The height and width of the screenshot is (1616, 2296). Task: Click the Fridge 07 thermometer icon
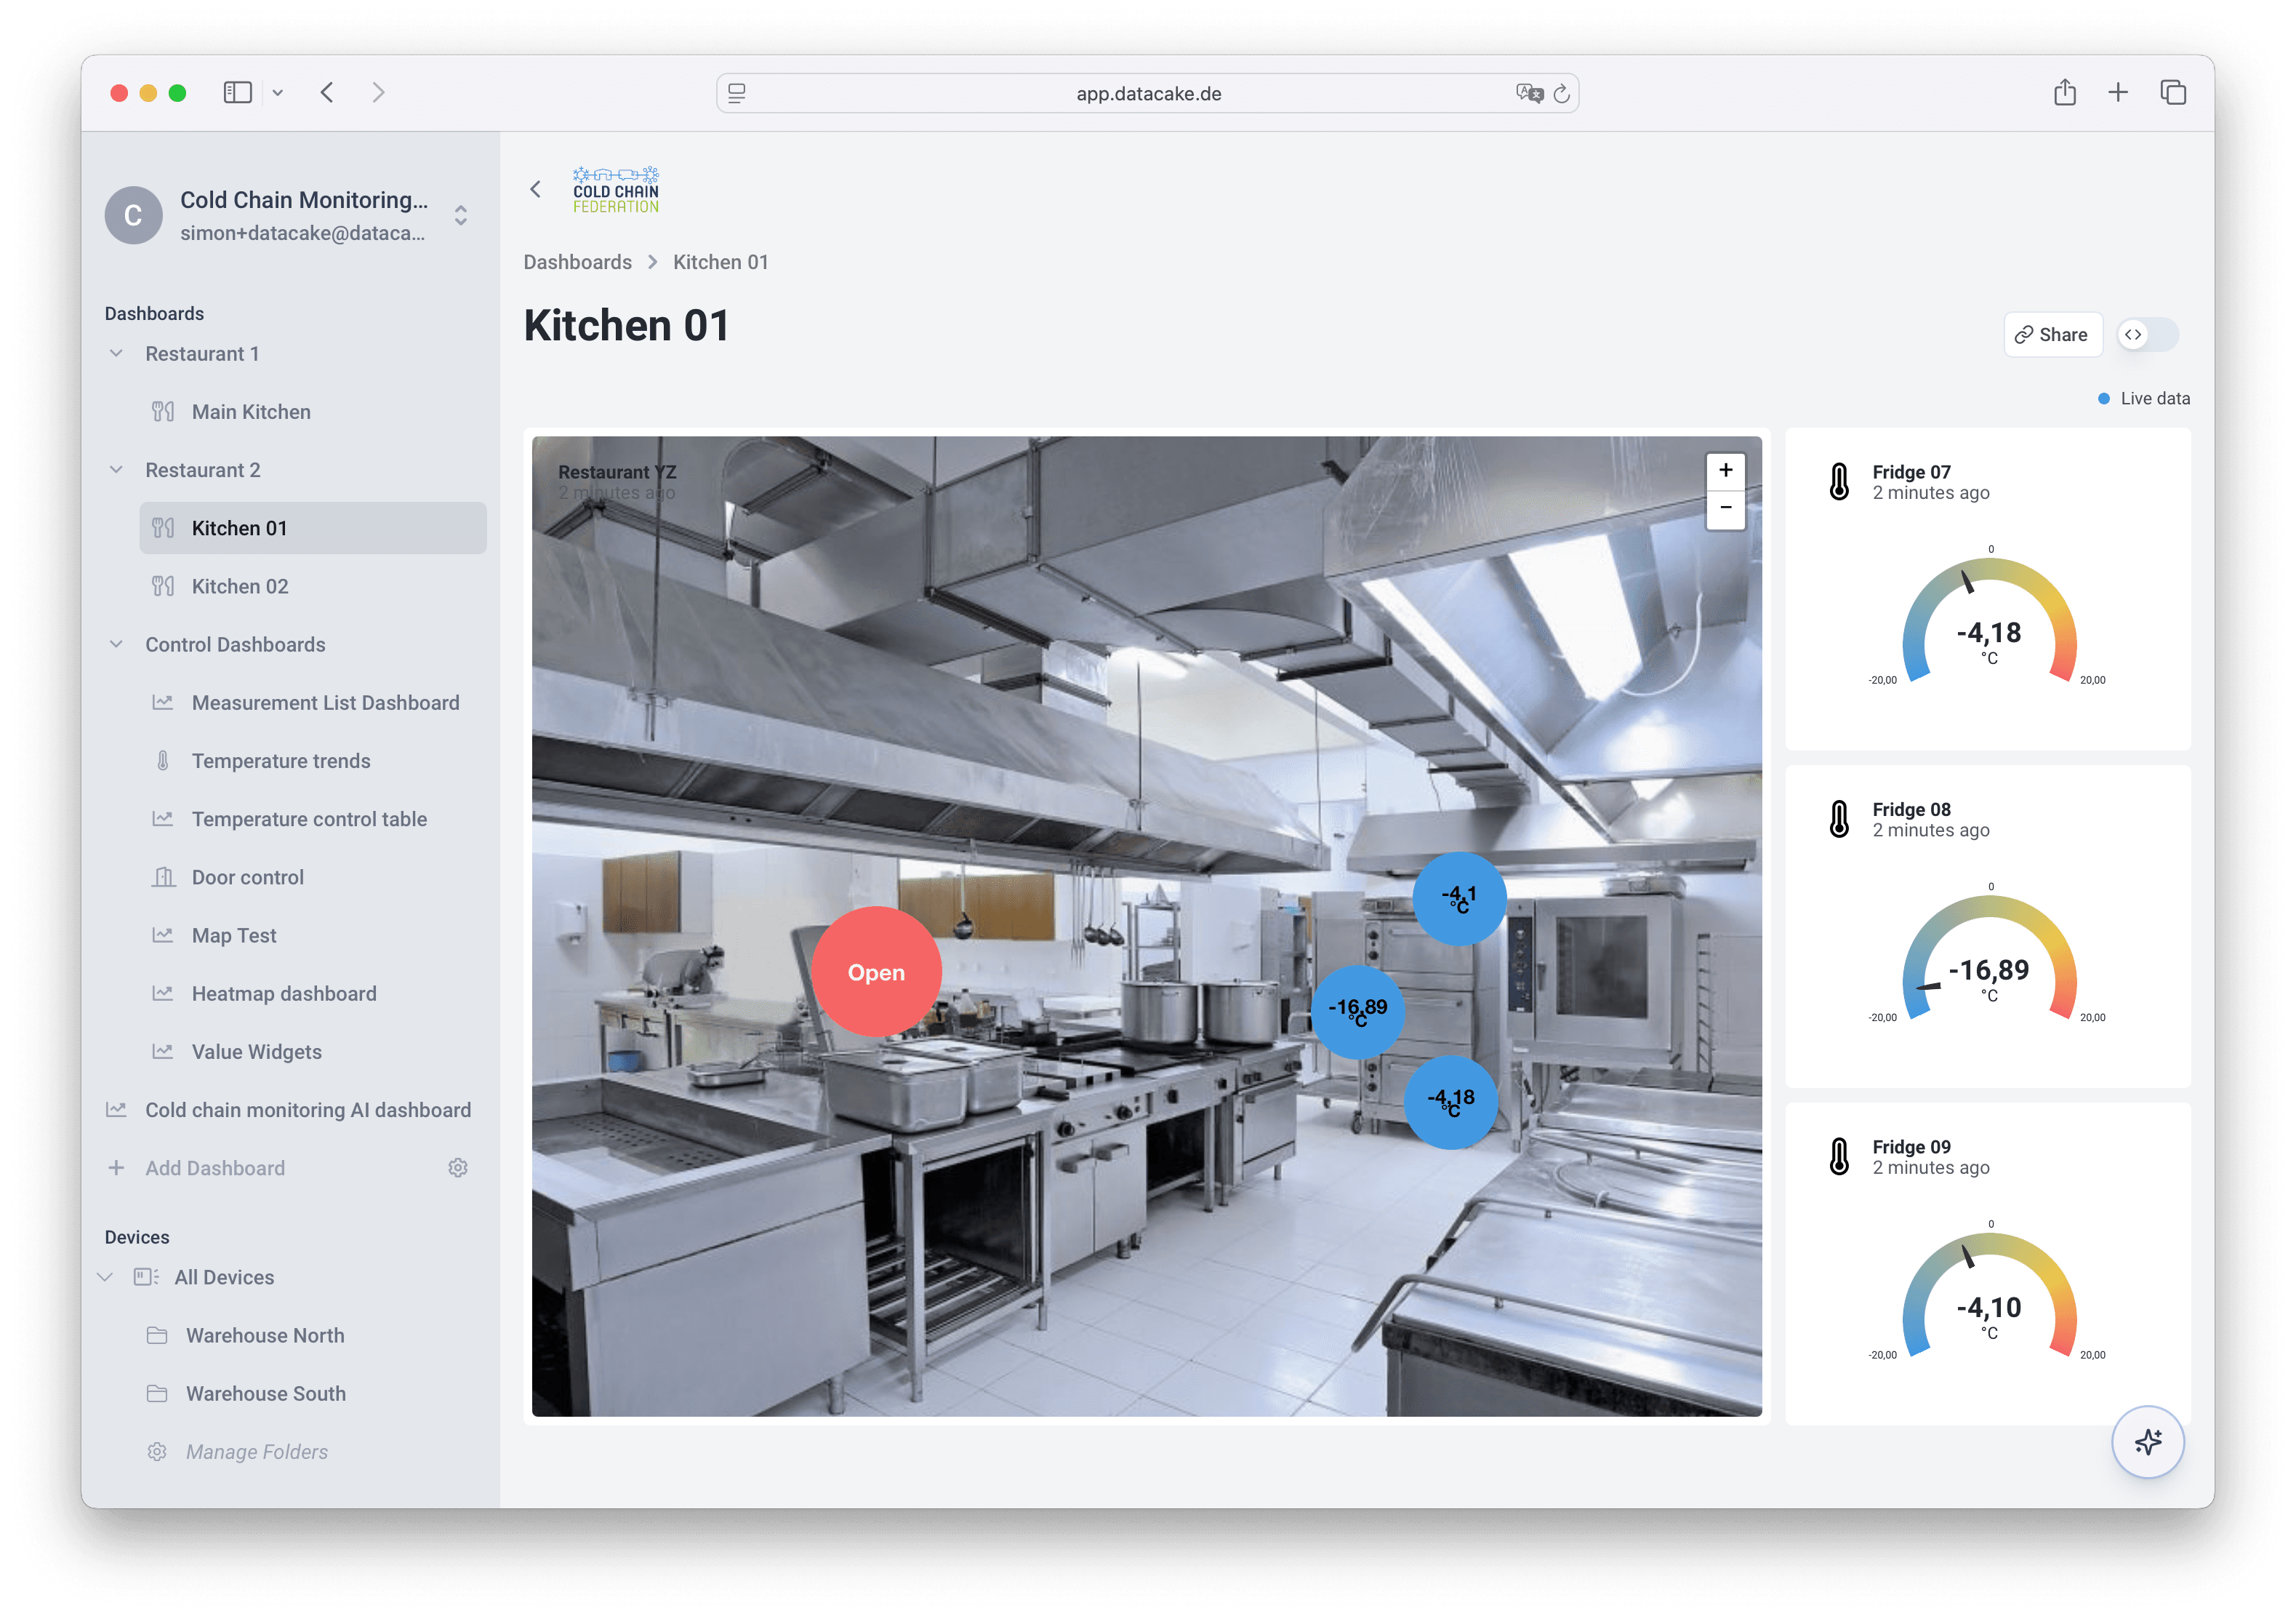1838,481
